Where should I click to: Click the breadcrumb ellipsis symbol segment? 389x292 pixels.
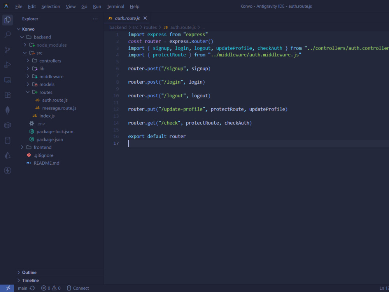203,28
